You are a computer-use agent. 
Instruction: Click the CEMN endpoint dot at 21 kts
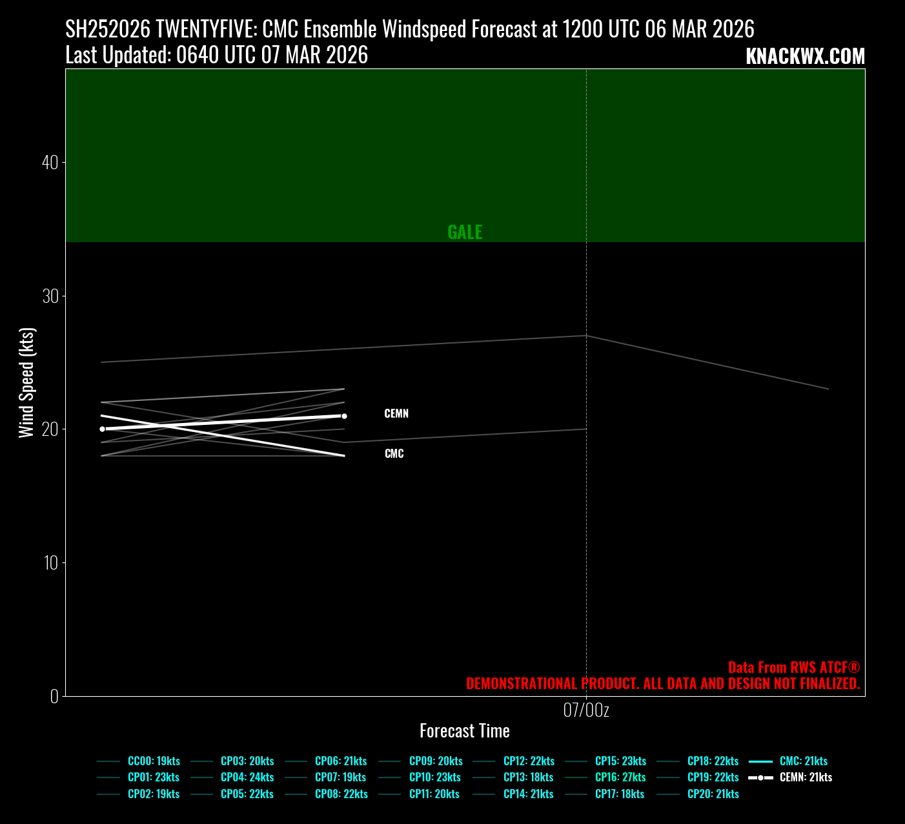click(x=344, y=416)
